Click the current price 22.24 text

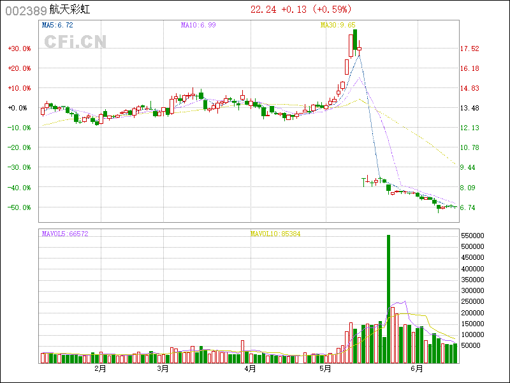[x=263, y=10]
